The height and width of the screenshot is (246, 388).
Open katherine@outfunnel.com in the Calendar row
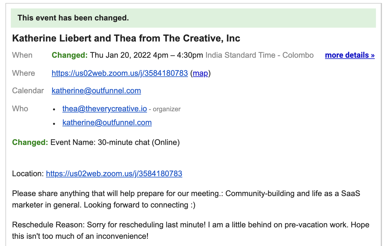(x=96, y=91)
